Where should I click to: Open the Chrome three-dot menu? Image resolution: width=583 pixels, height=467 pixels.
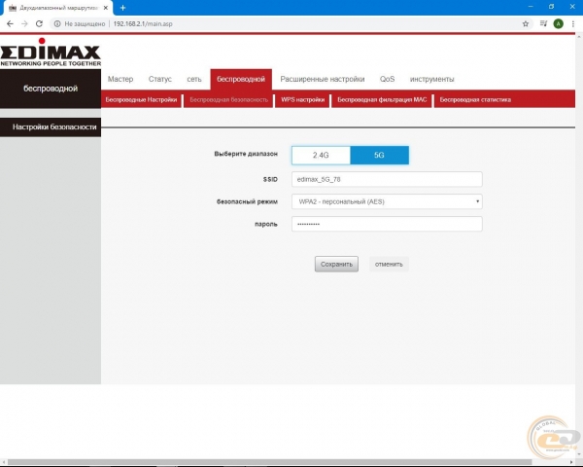573,23
